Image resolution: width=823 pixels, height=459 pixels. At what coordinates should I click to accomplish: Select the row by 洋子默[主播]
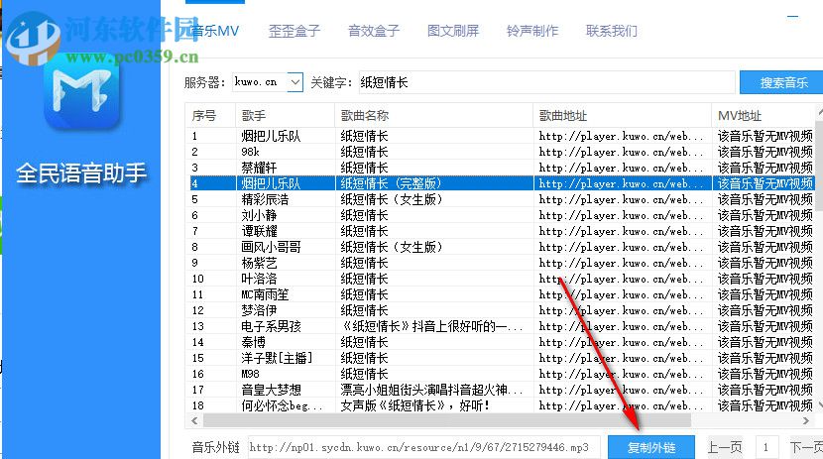[x=500, y=358]
